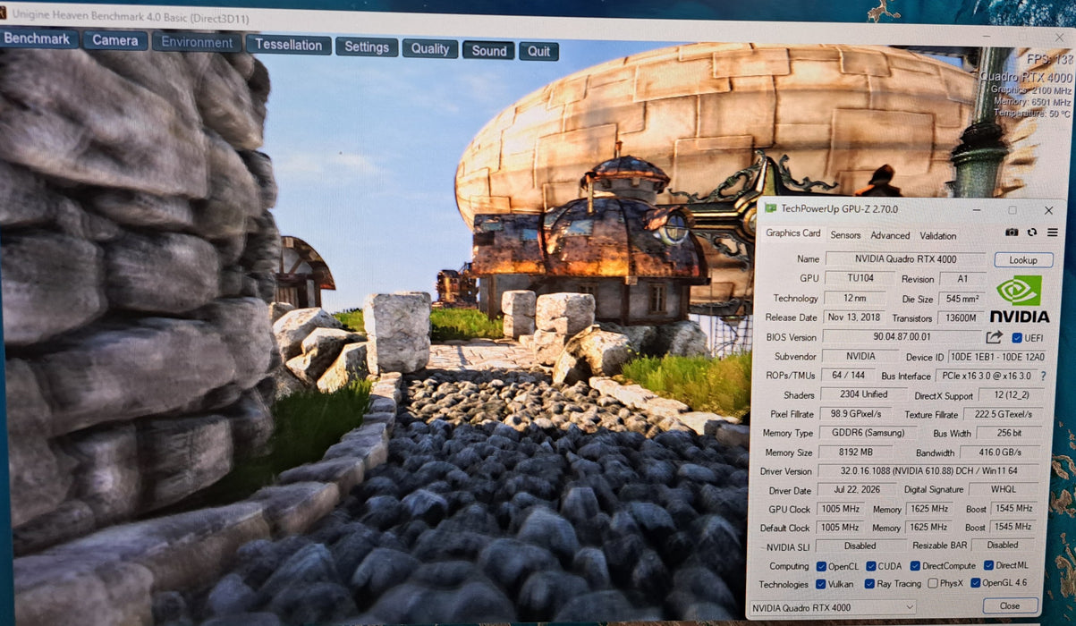Click the Name field showing NVIDIA Quadro RTX 4000

(906, 259)
